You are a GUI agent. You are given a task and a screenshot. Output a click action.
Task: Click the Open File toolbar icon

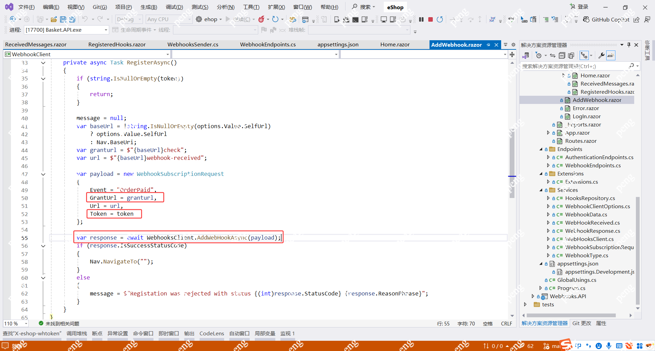(x=54, y=19)
